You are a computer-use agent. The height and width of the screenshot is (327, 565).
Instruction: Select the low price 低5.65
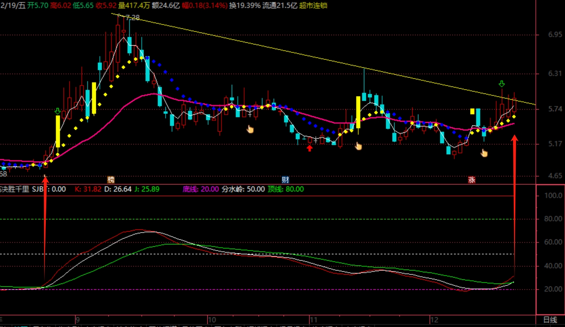[x=83, y=5]
